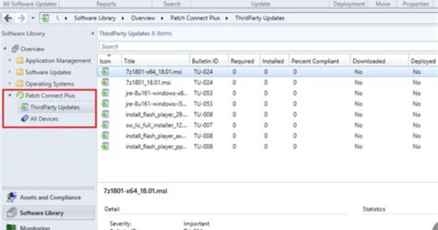Collapse the Overview tree node
The width and height of the screenshot is (438, 230).
pos(5,49)
